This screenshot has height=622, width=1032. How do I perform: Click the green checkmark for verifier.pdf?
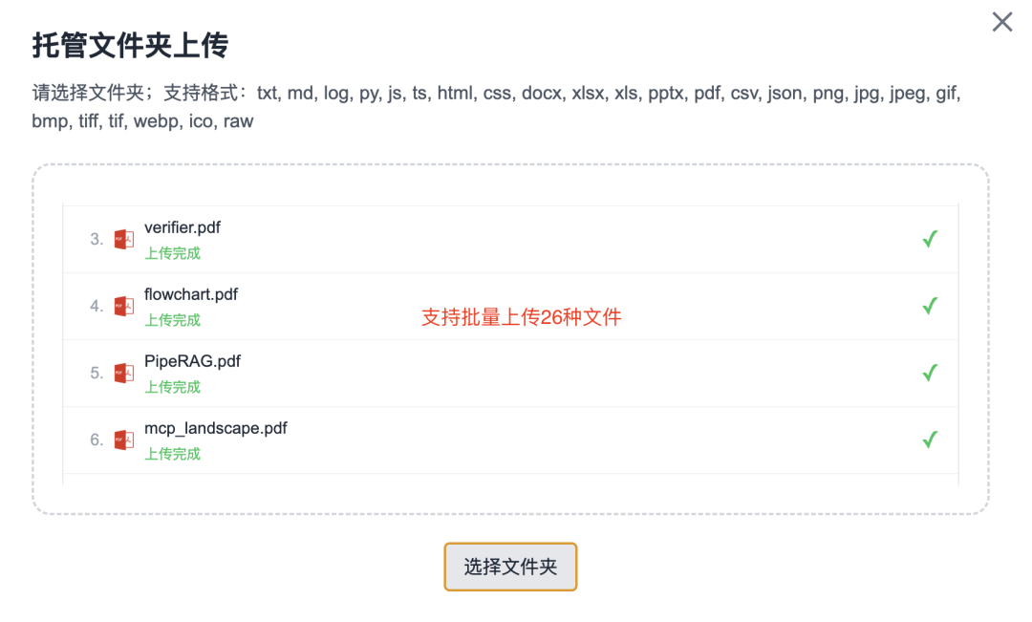(x=930, y=239)
